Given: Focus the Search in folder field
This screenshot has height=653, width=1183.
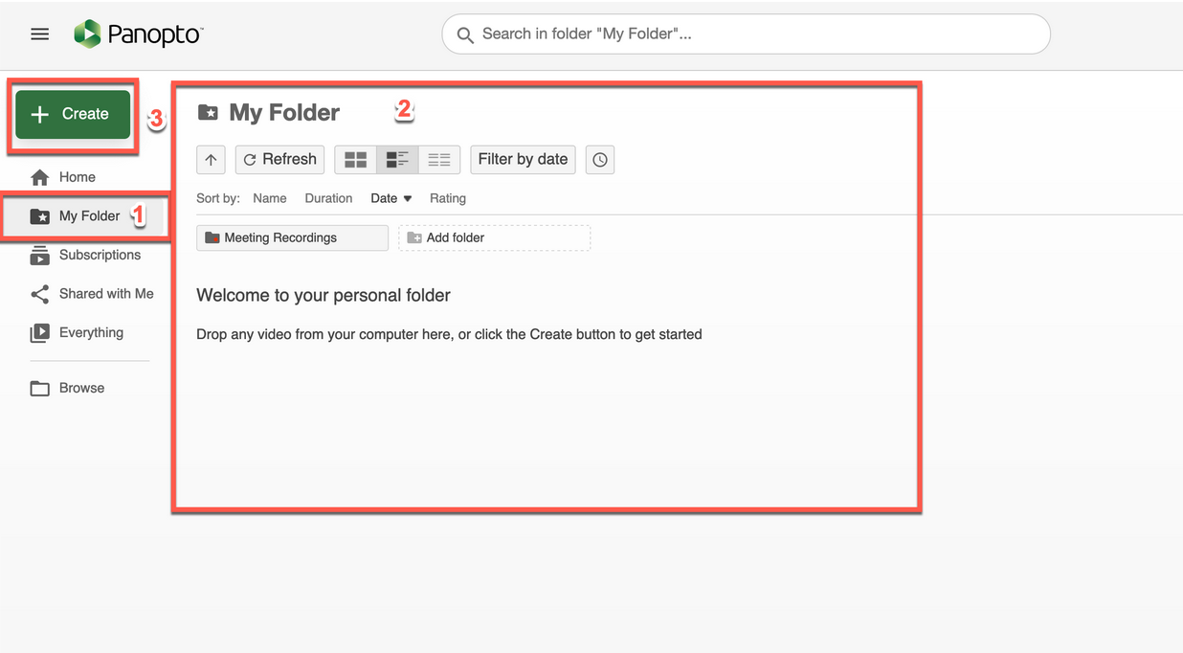Looking at the screenshot, I should point(746,34).
